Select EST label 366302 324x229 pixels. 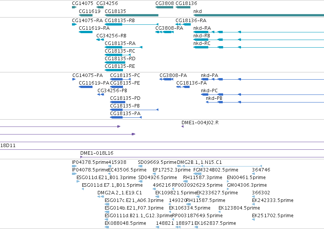(261, 193)
